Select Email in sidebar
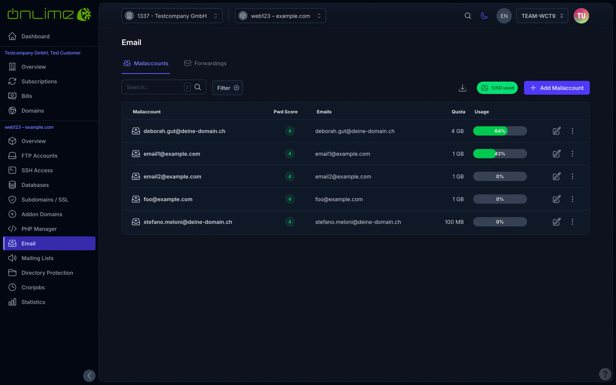 tap(49, 243)
